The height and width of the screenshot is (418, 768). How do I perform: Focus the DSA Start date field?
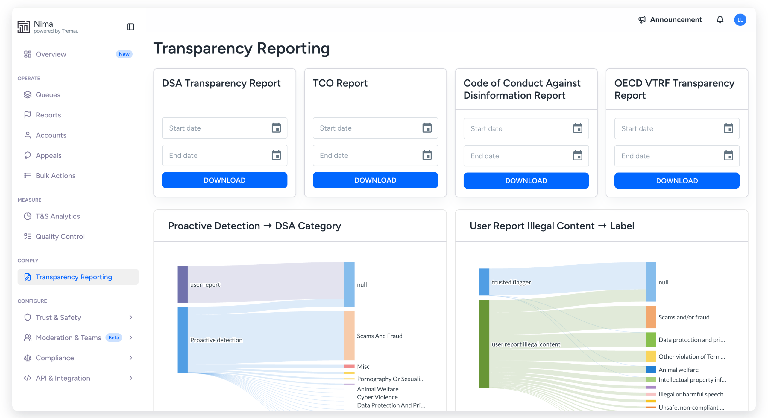click(224, 128)
